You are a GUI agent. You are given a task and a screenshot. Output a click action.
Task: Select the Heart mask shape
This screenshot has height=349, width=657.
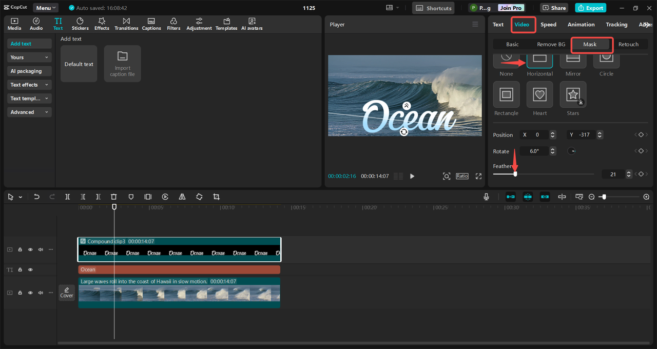[x=539, y=95]
